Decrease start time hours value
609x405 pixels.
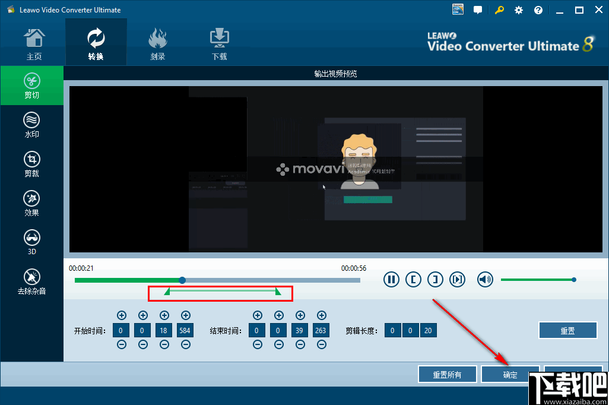[122, 344]
